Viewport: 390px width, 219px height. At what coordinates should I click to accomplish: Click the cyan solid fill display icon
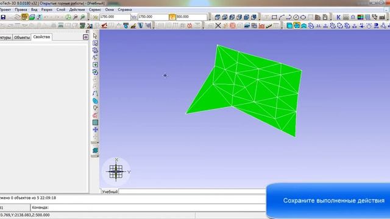pyautogui.click(x=289, y=26)
